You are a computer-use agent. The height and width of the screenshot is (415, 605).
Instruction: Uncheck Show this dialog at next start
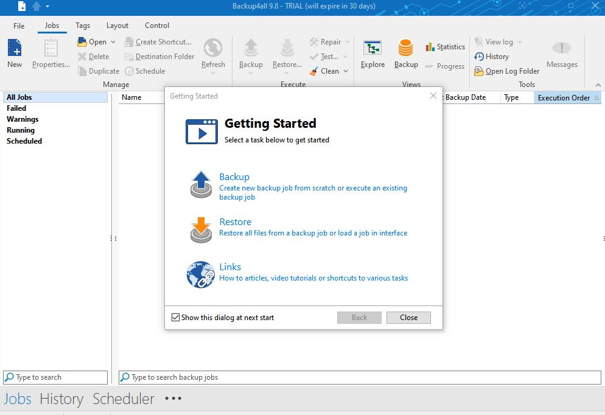coord(175,318)
